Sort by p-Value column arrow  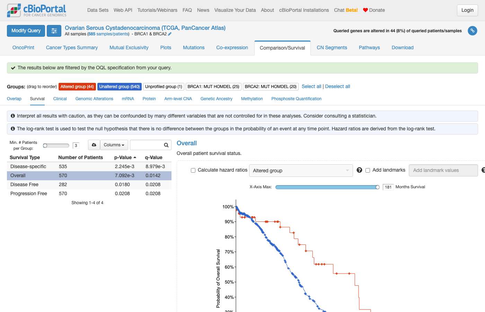[x=135, y=157]
